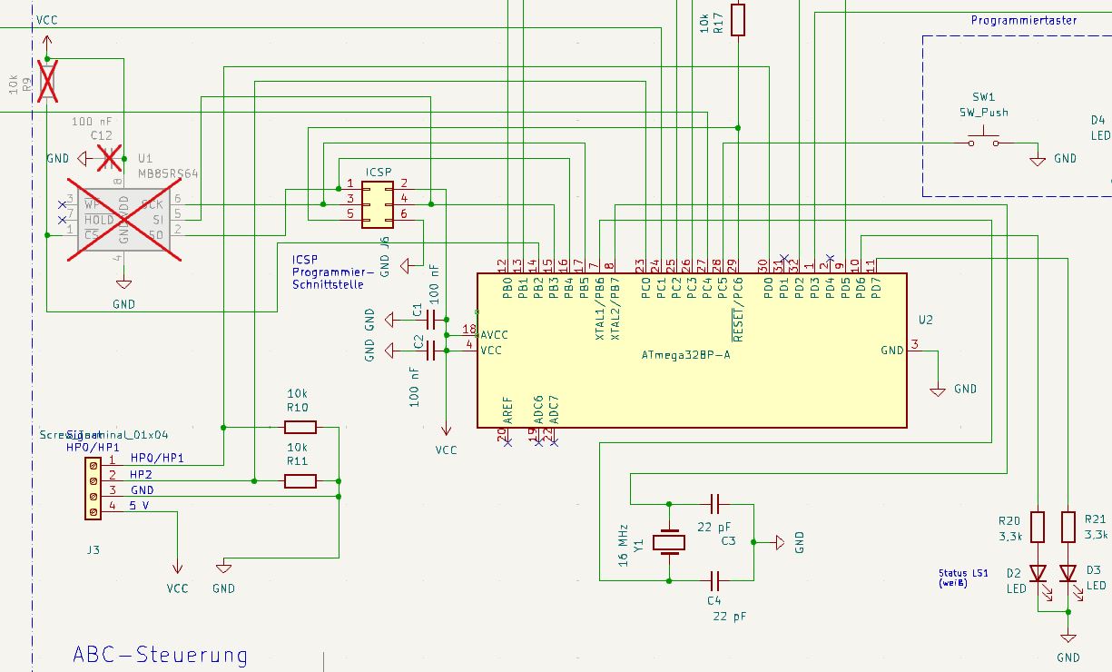Screen dimensions: 1112x672
Task: Select the 16 MHz crystal Y1
Action: [x=668, y=542]
